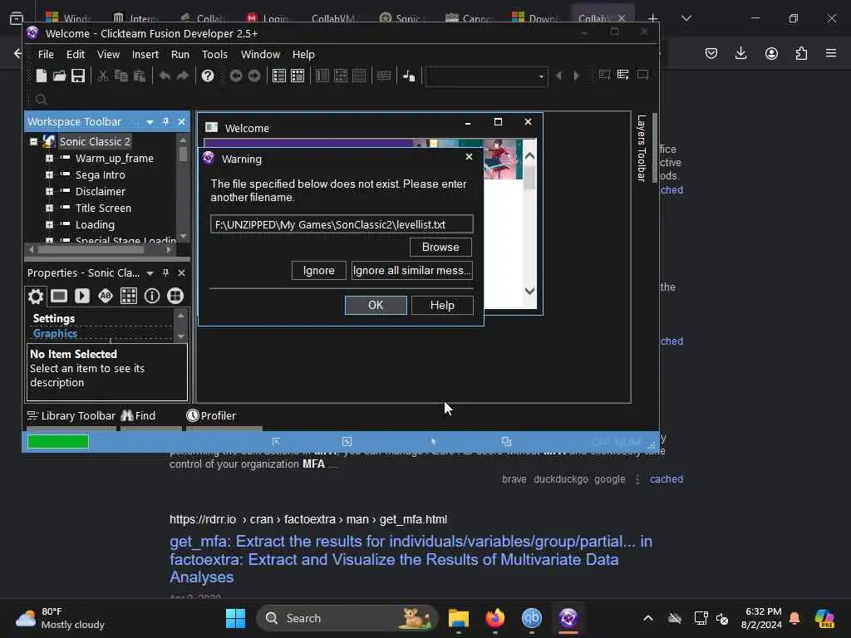The image size is (851, 638).
Task: Open the Library Toolbar tab
Action: 71,415
